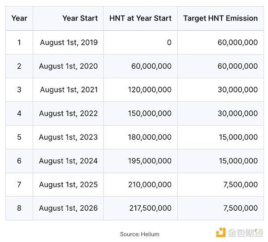This screenshot has height=242, width=268.
Task: Click the "Year" column header
Action: (x=19, y=18)
